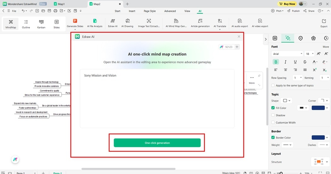Screen dimensions: 331x174
Task: Uncheck Fill Color checkbox
Action: [273, 108]
